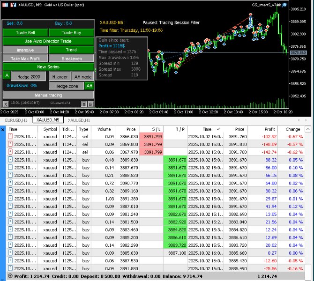Click buy order icon with profit 56.00
The image size is (314, 281).
tap(10, 167)
